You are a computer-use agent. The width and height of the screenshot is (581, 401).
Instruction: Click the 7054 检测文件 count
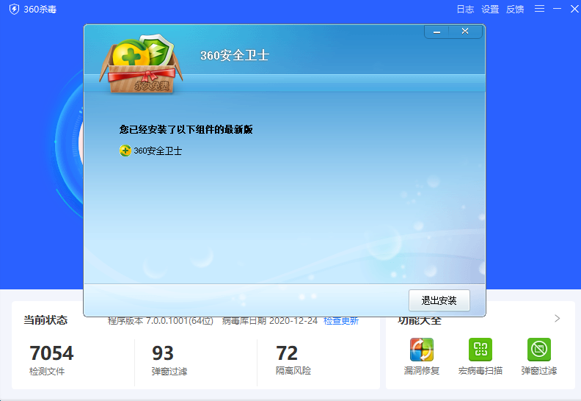(x=51, y=353)
